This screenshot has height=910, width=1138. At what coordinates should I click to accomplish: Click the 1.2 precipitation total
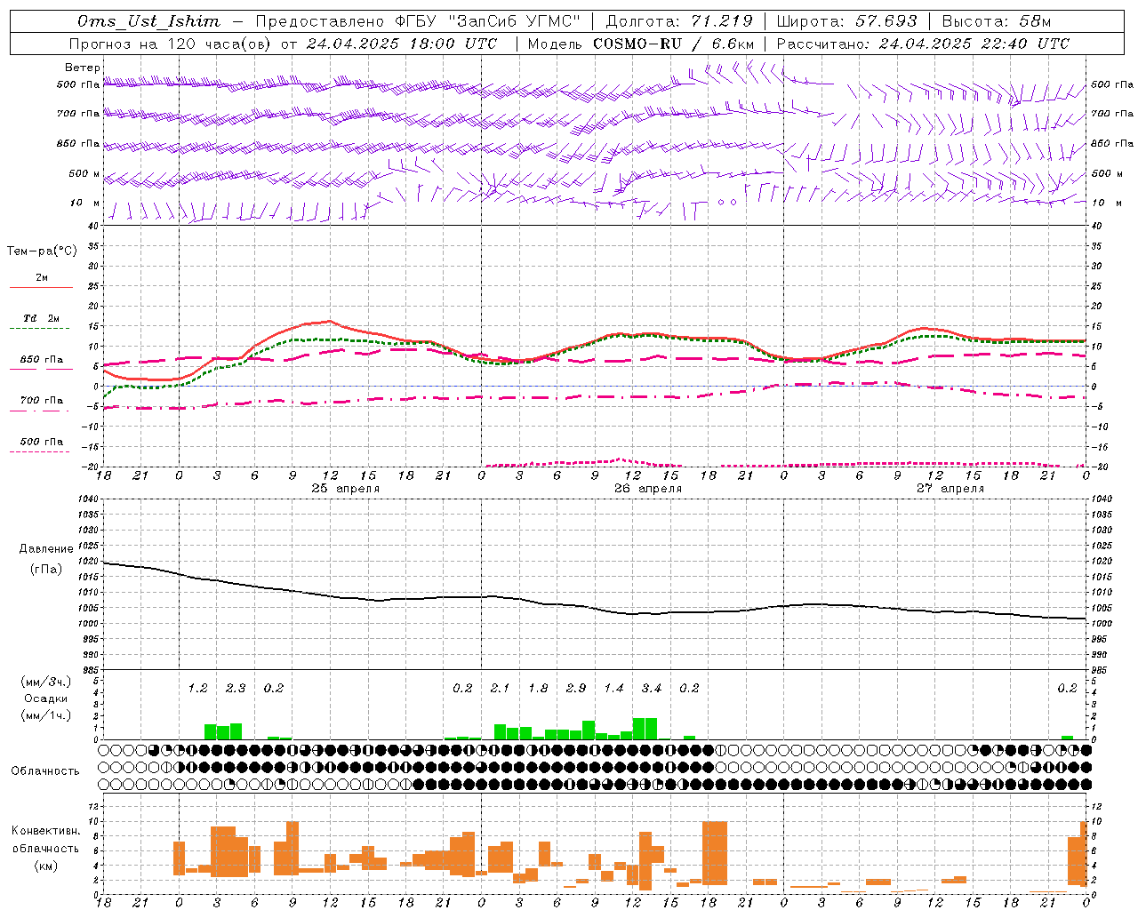click(197, 689)
